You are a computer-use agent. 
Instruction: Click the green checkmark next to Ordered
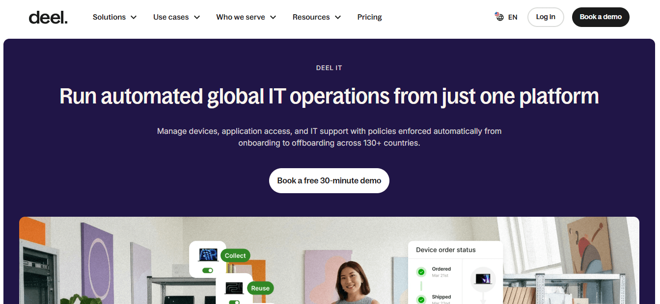[421, 272]
